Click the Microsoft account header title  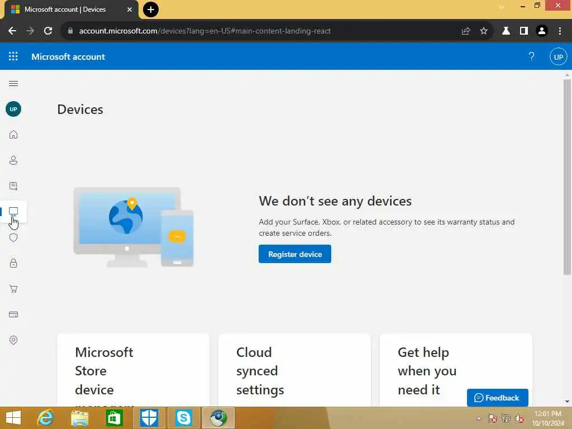[68, 56]
